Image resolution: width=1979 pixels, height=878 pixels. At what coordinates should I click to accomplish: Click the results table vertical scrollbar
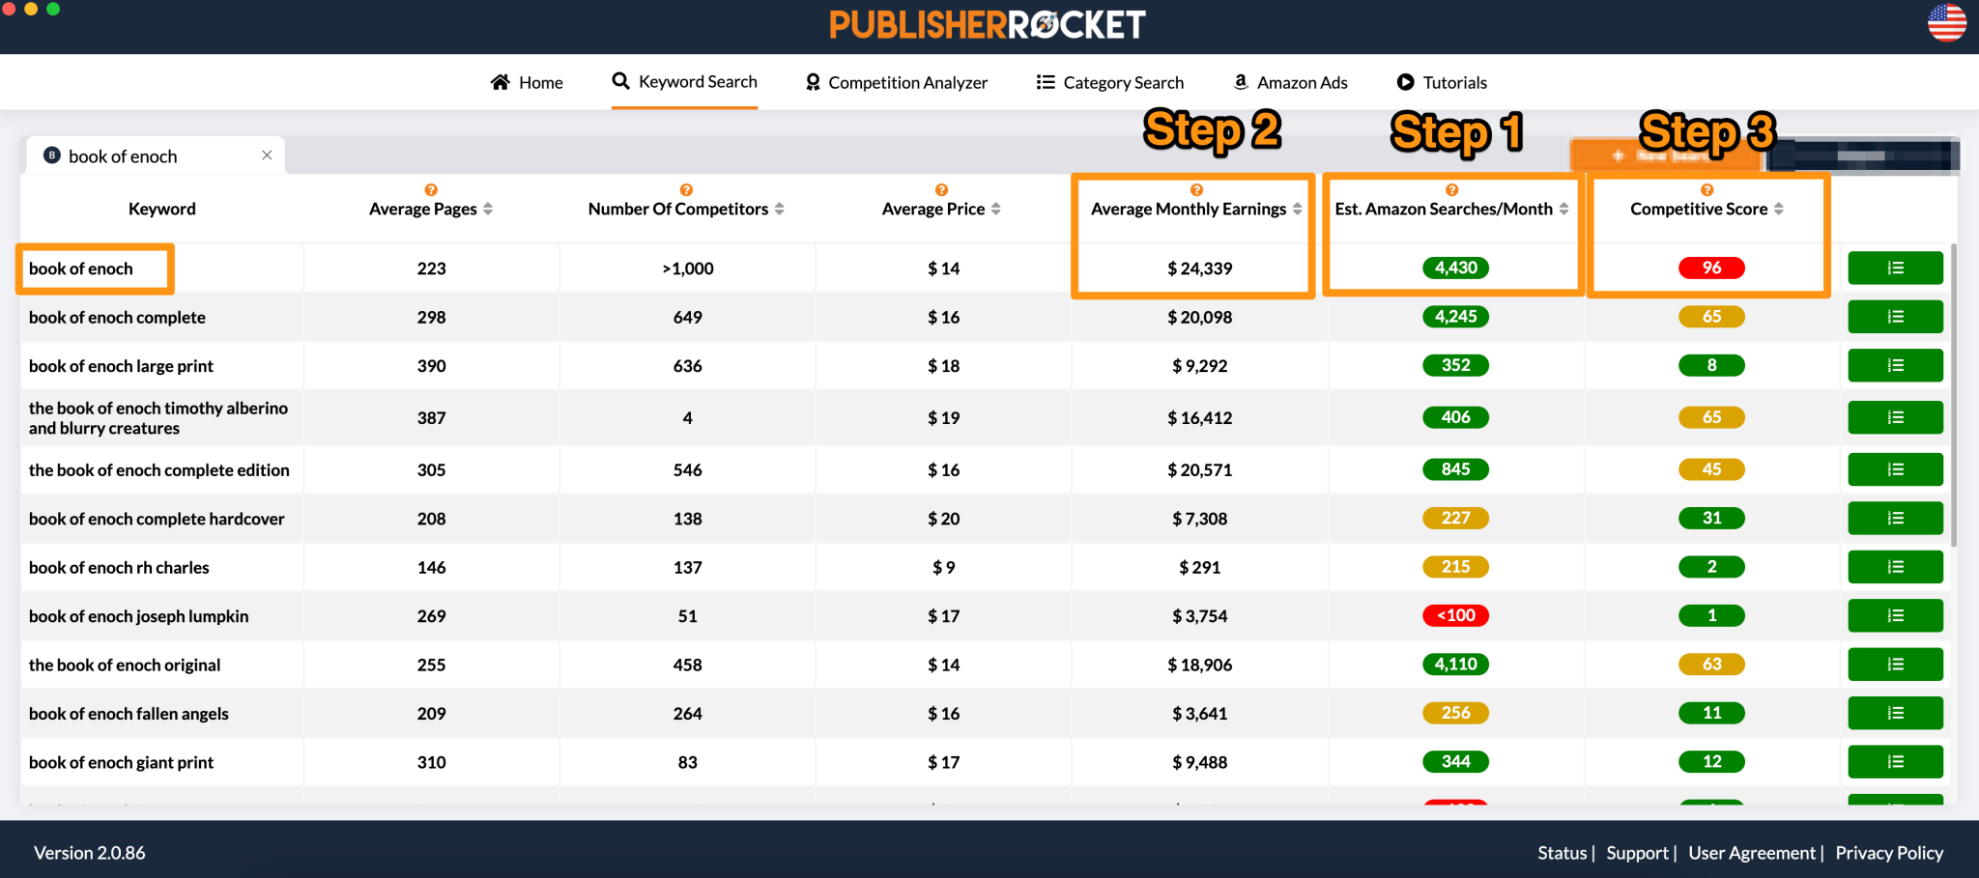[1953, 396]
